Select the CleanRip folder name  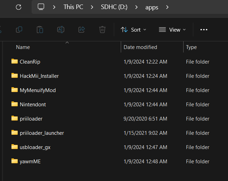coord(30,62)
